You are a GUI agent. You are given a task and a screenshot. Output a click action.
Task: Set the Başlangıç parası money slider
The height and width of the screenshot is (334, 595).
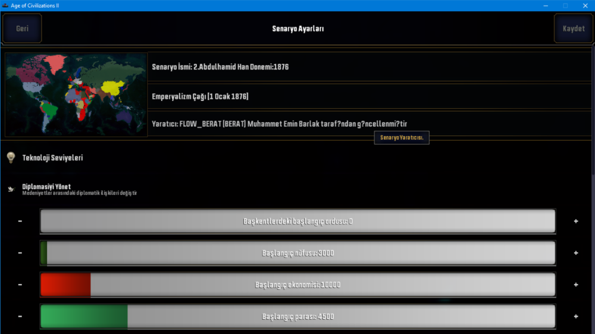click(298, 316)
